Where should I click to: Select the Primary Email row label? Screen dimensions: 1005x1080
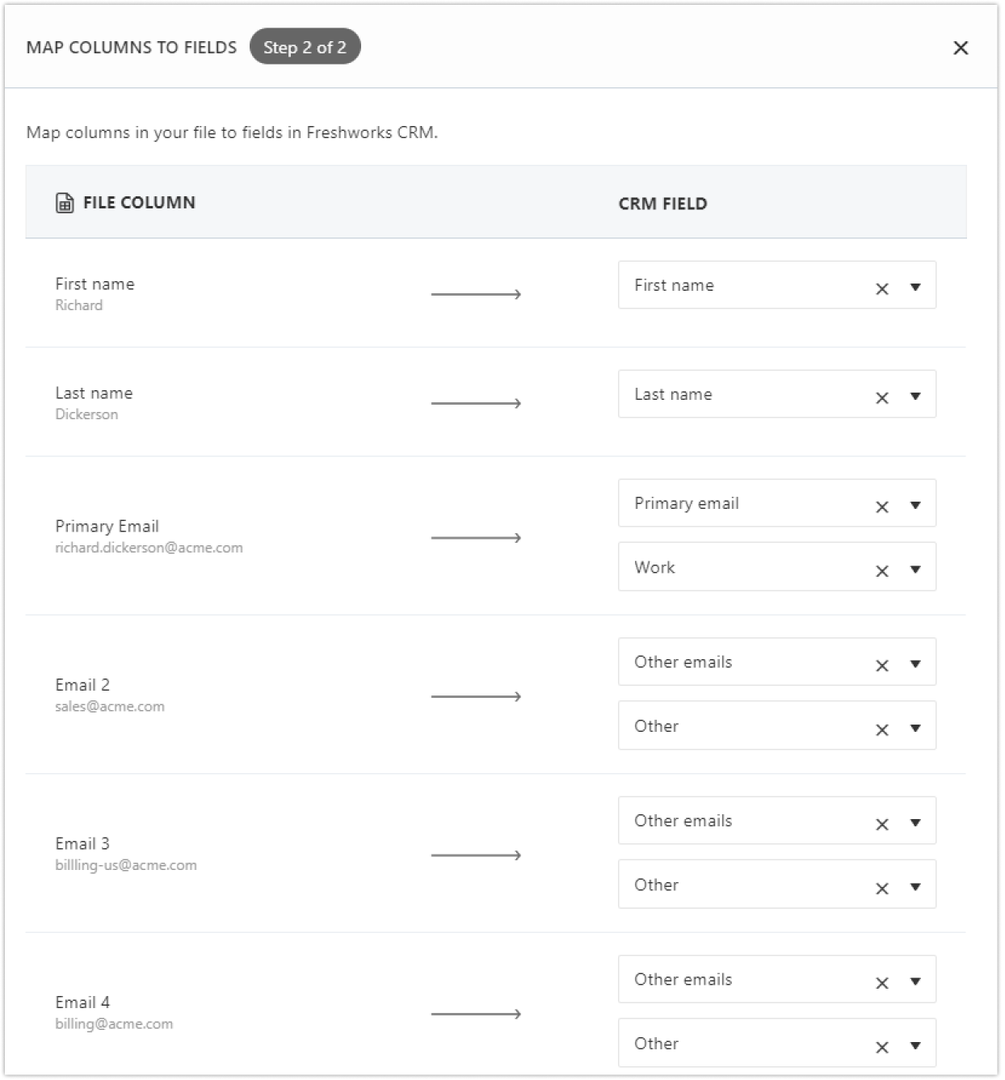107,526
